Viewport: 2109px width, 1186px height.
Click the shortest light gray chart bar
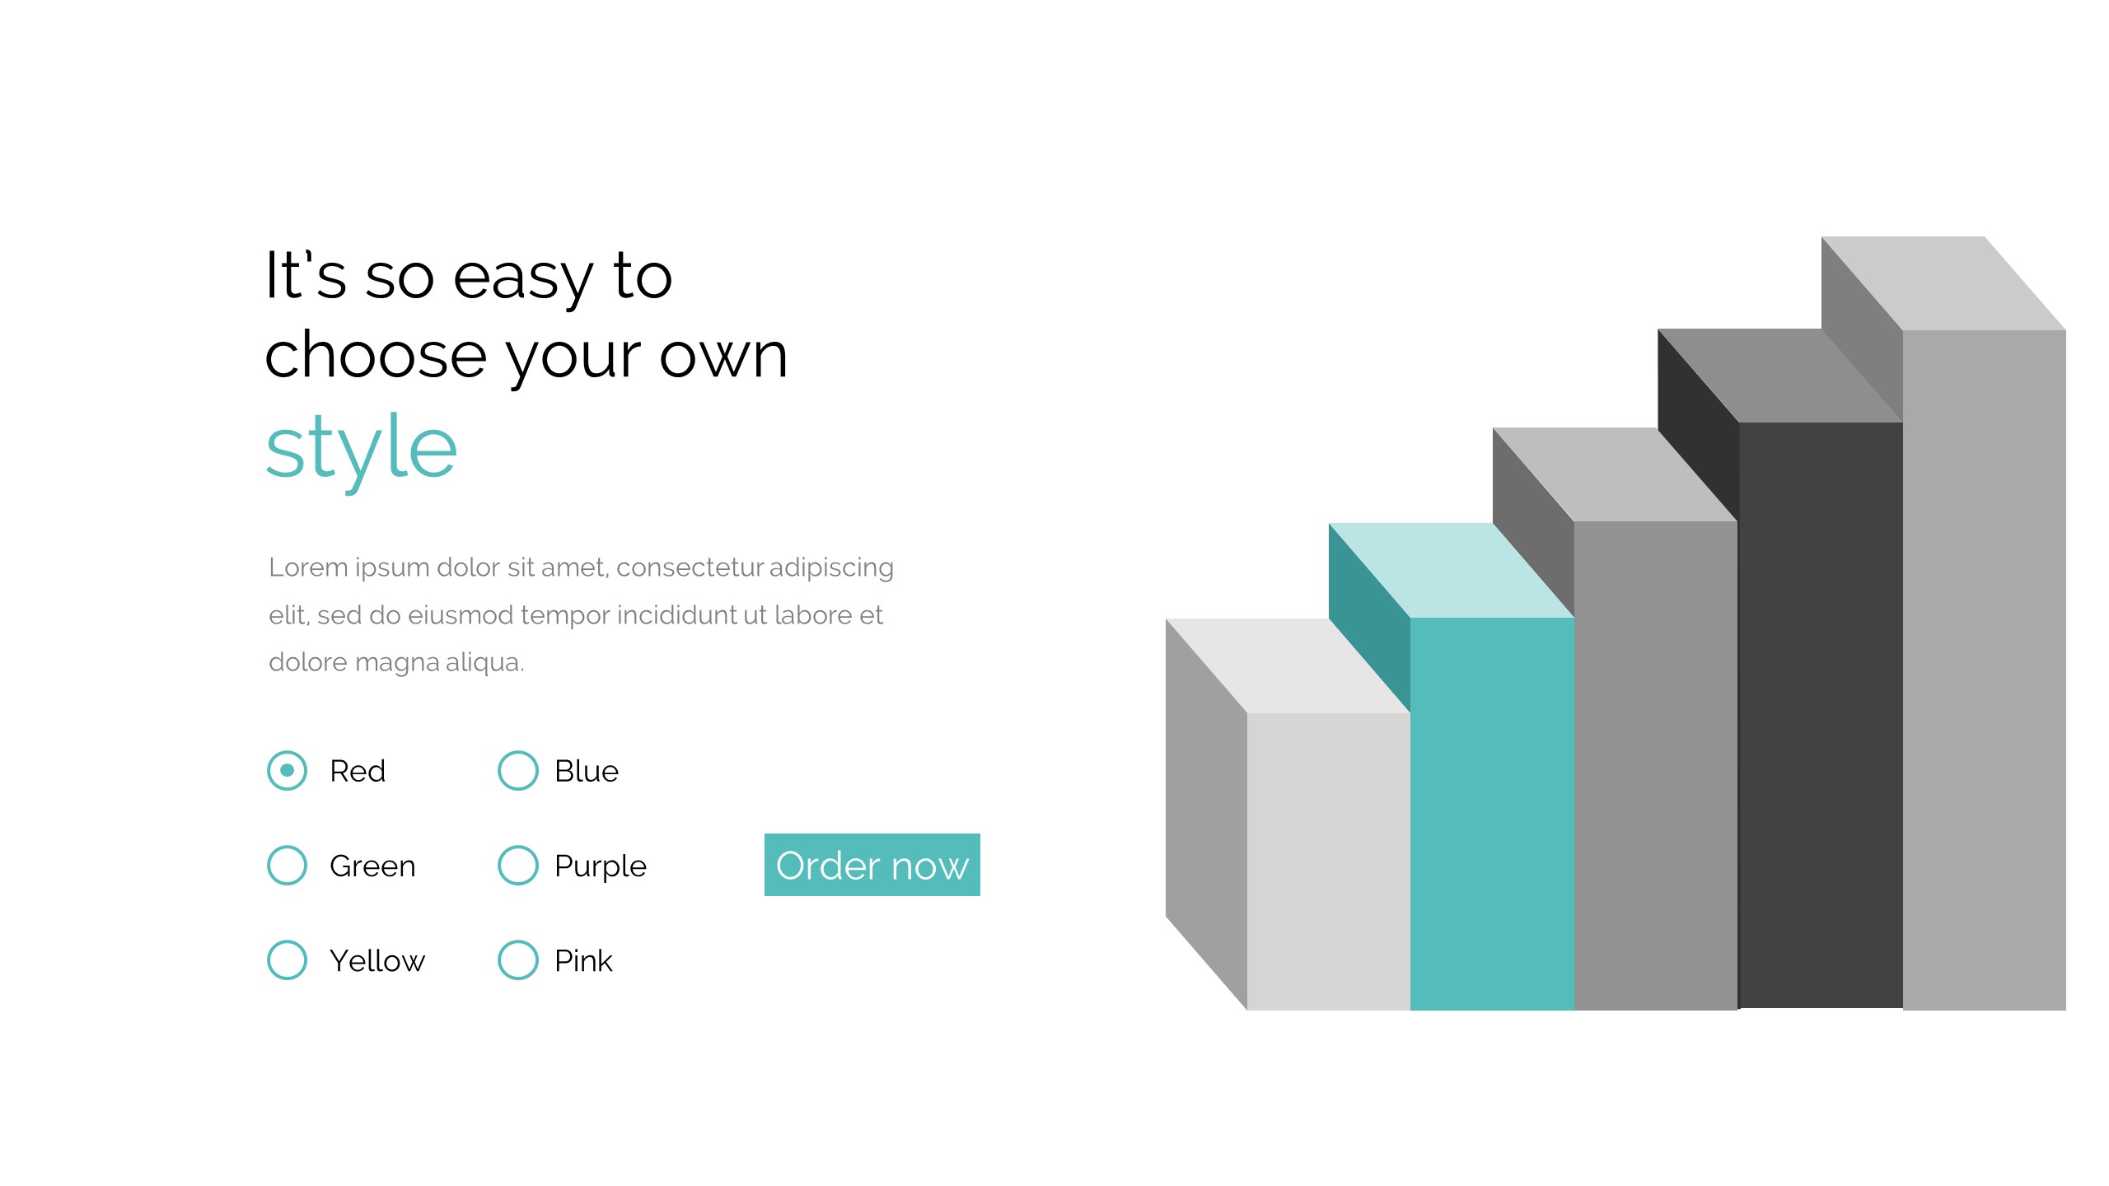pos(1328,861)
